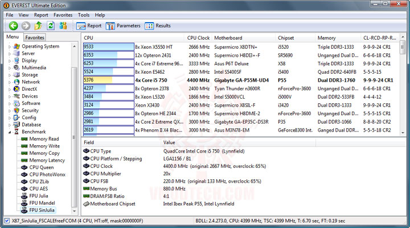Screen dimensions: 410x228
Task: Click the Up one level toolbar icon
Action: [x=38, y=26]
